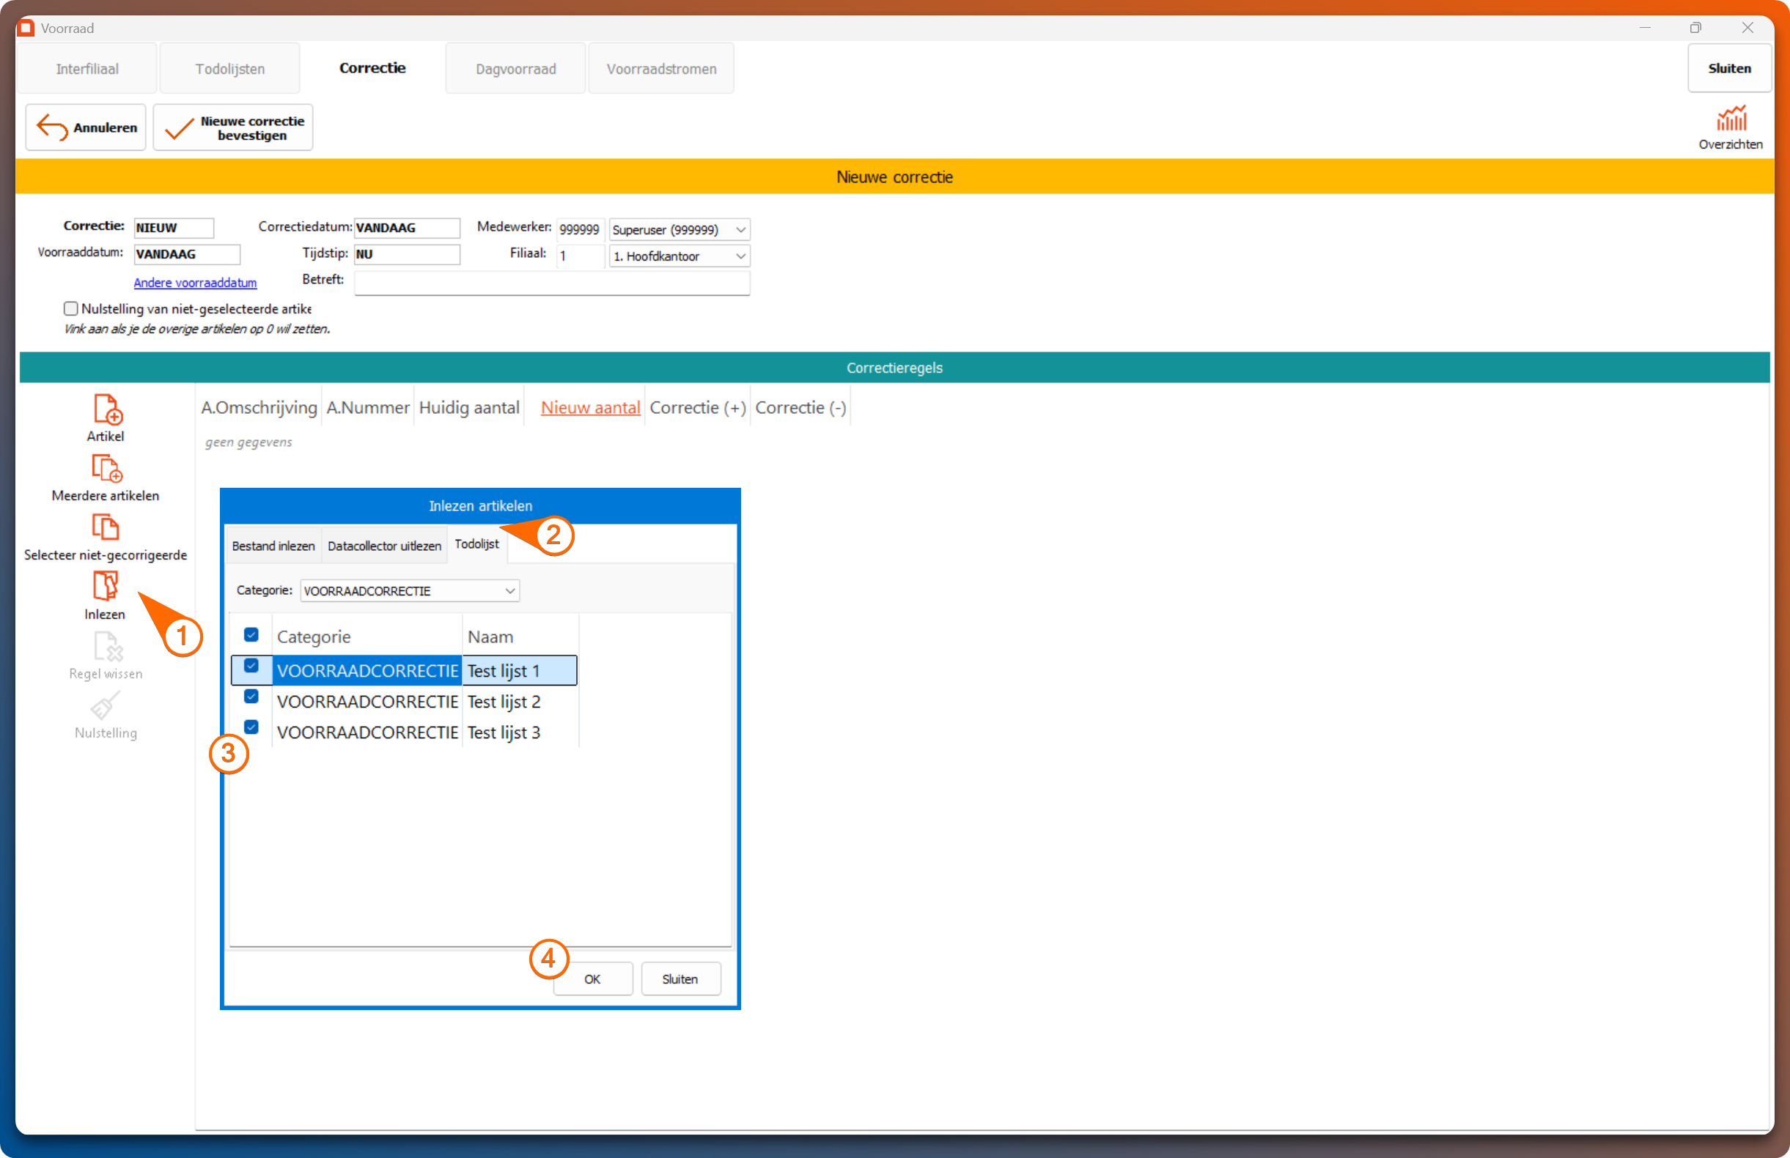This screenshot has width=1790, height=1158.
Task: Click the Regel wissen icon
Action: [x=107, y=646]
